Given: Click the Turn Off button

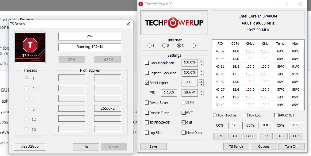Looking at the screenshot, I should click(291, 146).
